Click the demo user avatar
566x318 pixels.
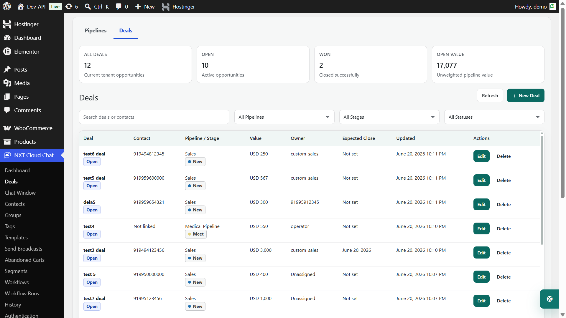(x=552, y=6)
